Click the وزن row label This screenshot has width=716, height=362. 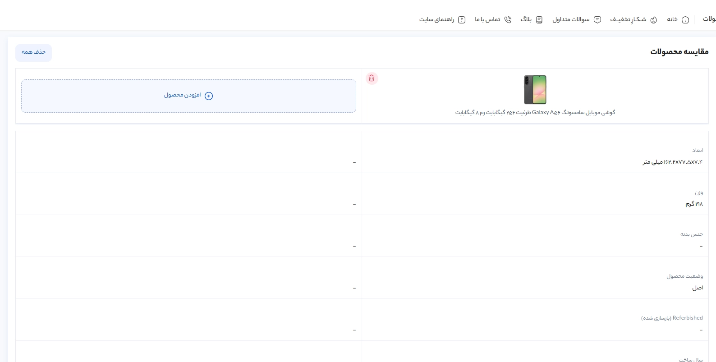pos(699,192)
